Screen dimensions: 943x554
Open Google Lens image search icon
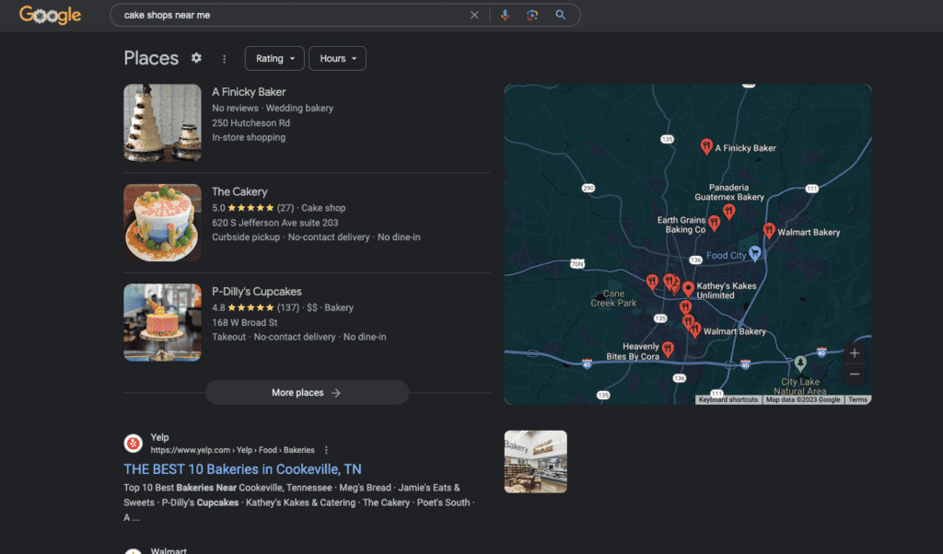532,15
